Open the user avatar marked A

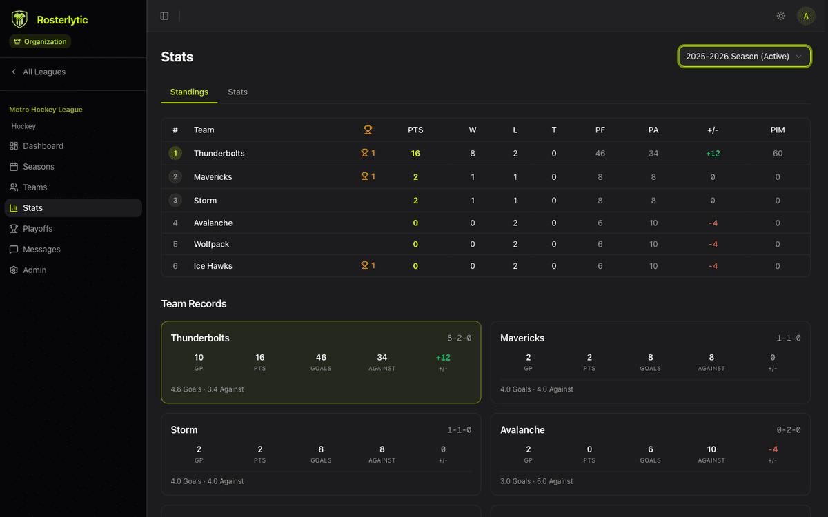point(806,15)
